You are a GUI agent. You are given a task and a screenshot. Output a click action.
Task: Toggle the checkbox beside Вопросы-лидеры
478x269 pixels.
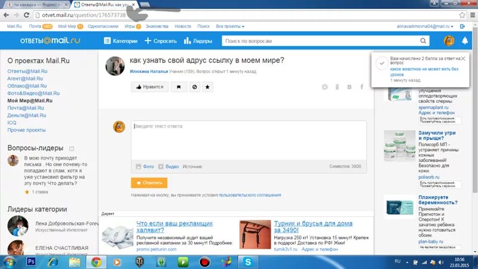(72, 148)
